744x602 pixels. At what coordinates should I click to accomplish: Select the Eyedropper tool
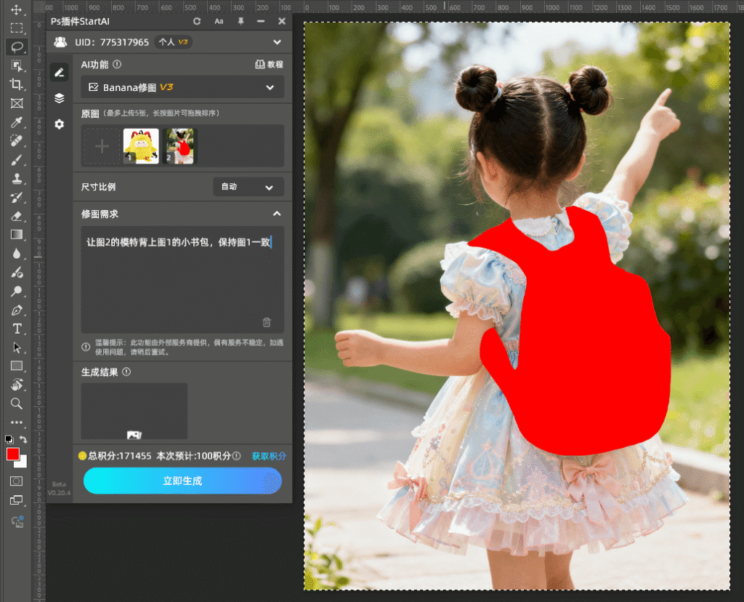(x=17, y=121)
